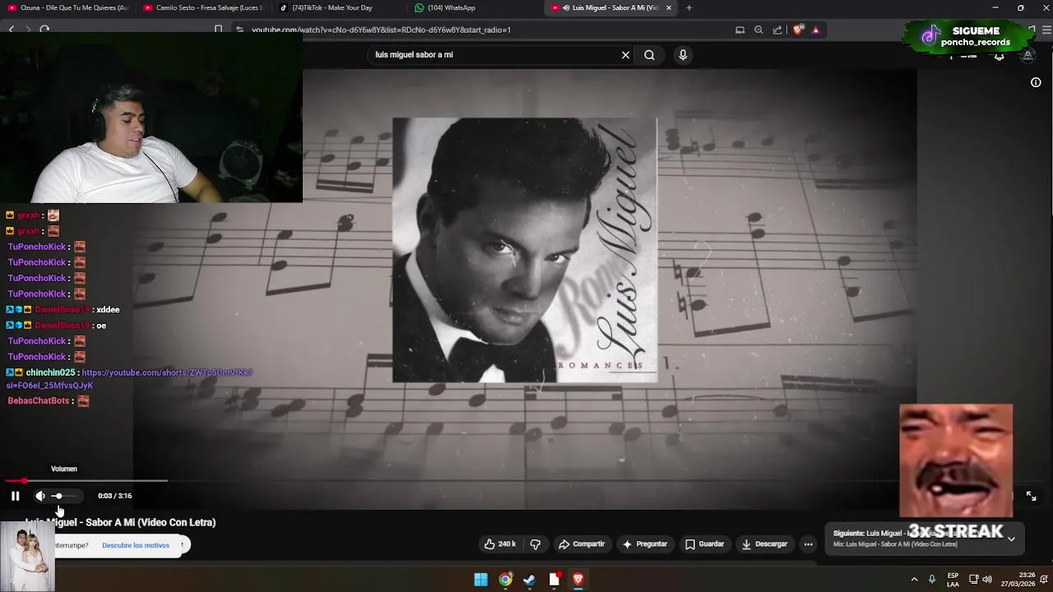Image resolution: width=1053 pixels, height=592 pixels.
Task: Start voice search with microphone icon
Action: point(683,55)
